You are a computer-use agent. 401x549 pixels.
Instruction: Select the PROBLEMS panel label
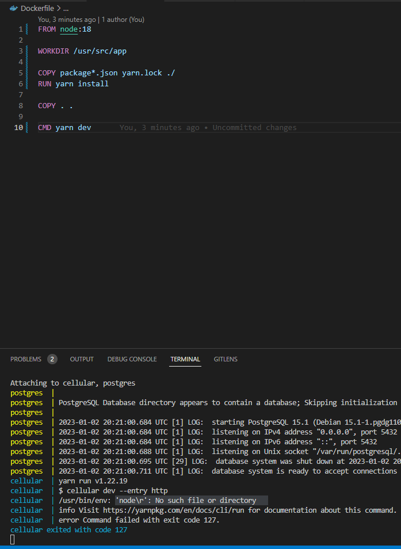(25, 359)
